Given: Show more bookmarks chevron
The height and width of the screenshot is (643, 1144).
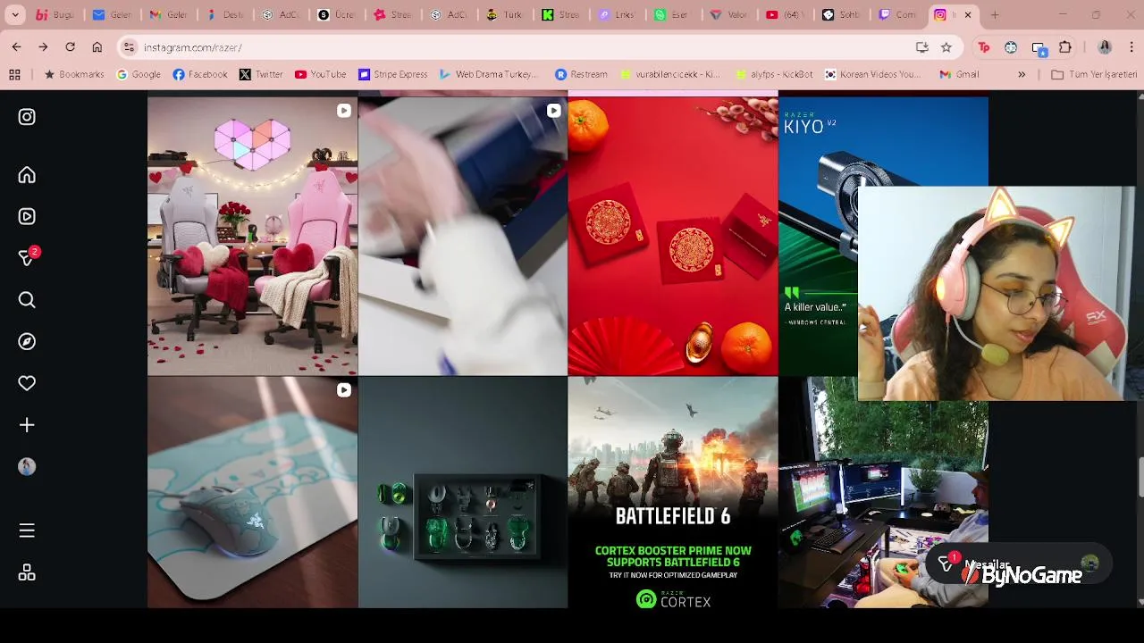Looking at the screenshot, I should point(1022,75).
